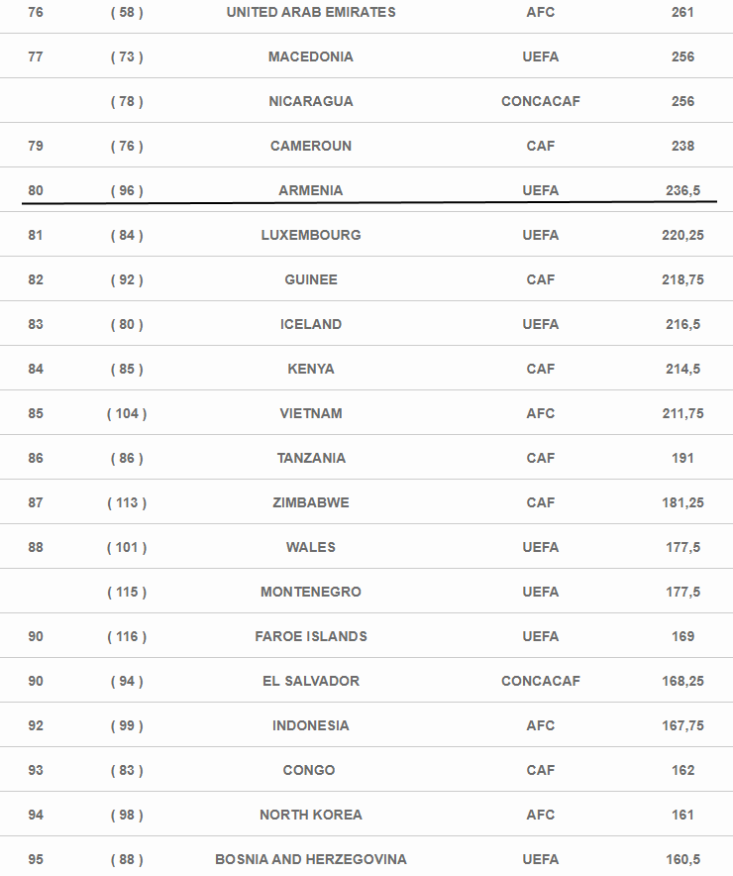This screenshot has width=733, height=876.
Task: Click the ARMENIA team name
Action: click(311, 190)
